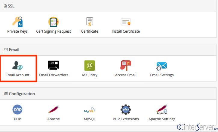Image resolution: width=218 pixels, height=132 pixels.
Task: Click the "Email Forwarders" text label
Action: click(54, 75)
